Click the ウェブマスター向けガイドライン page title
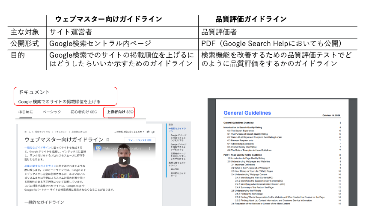The width and height of the screenshot is (366, 210). point(64,139)
